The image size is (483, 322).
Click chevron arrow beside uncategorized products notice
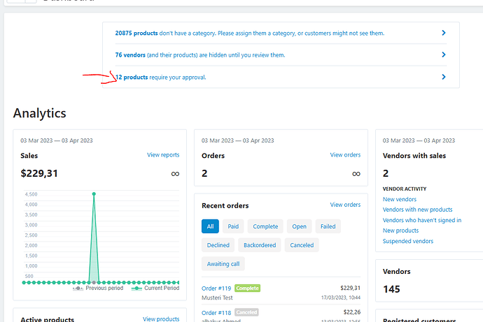(x=444, y=33)
